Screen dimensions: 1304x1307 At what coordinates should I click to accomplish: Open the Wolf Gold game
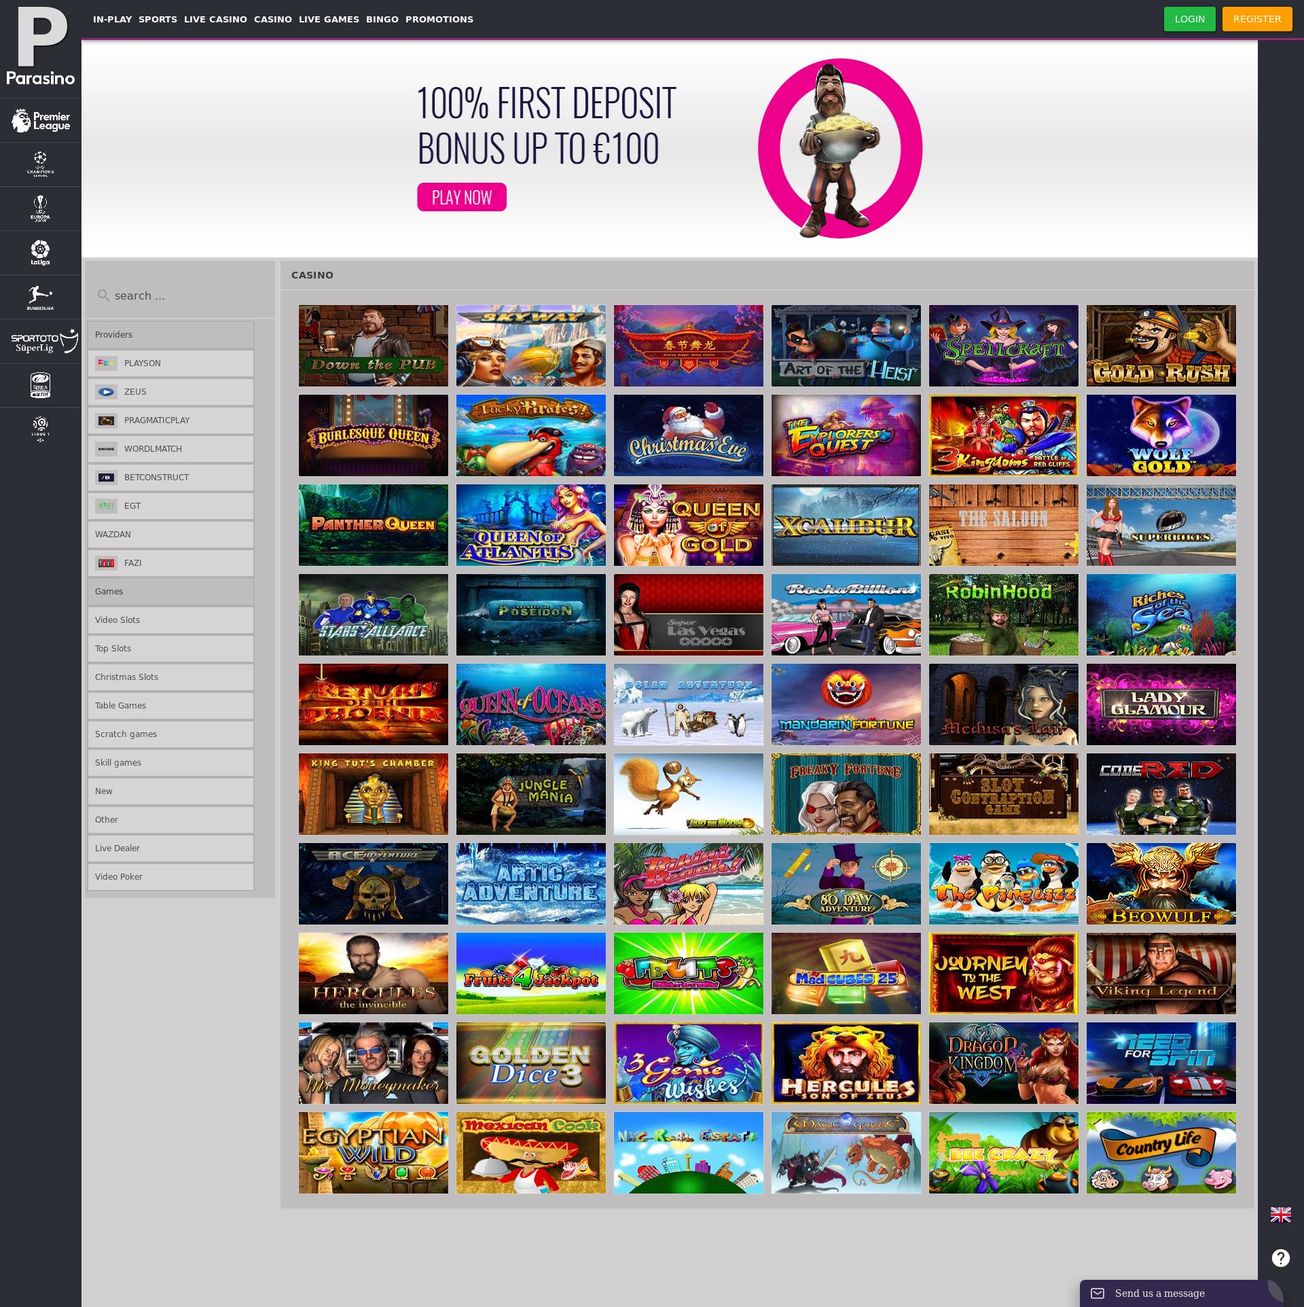[1161, 435]
